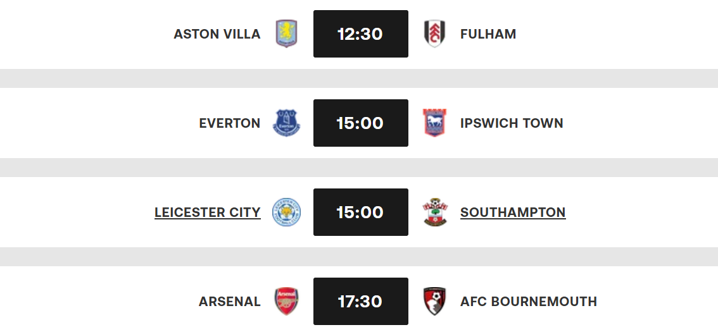Click the Ipswich Town team name
This screenshot has height=332, width=718.
tap(512, 123)
